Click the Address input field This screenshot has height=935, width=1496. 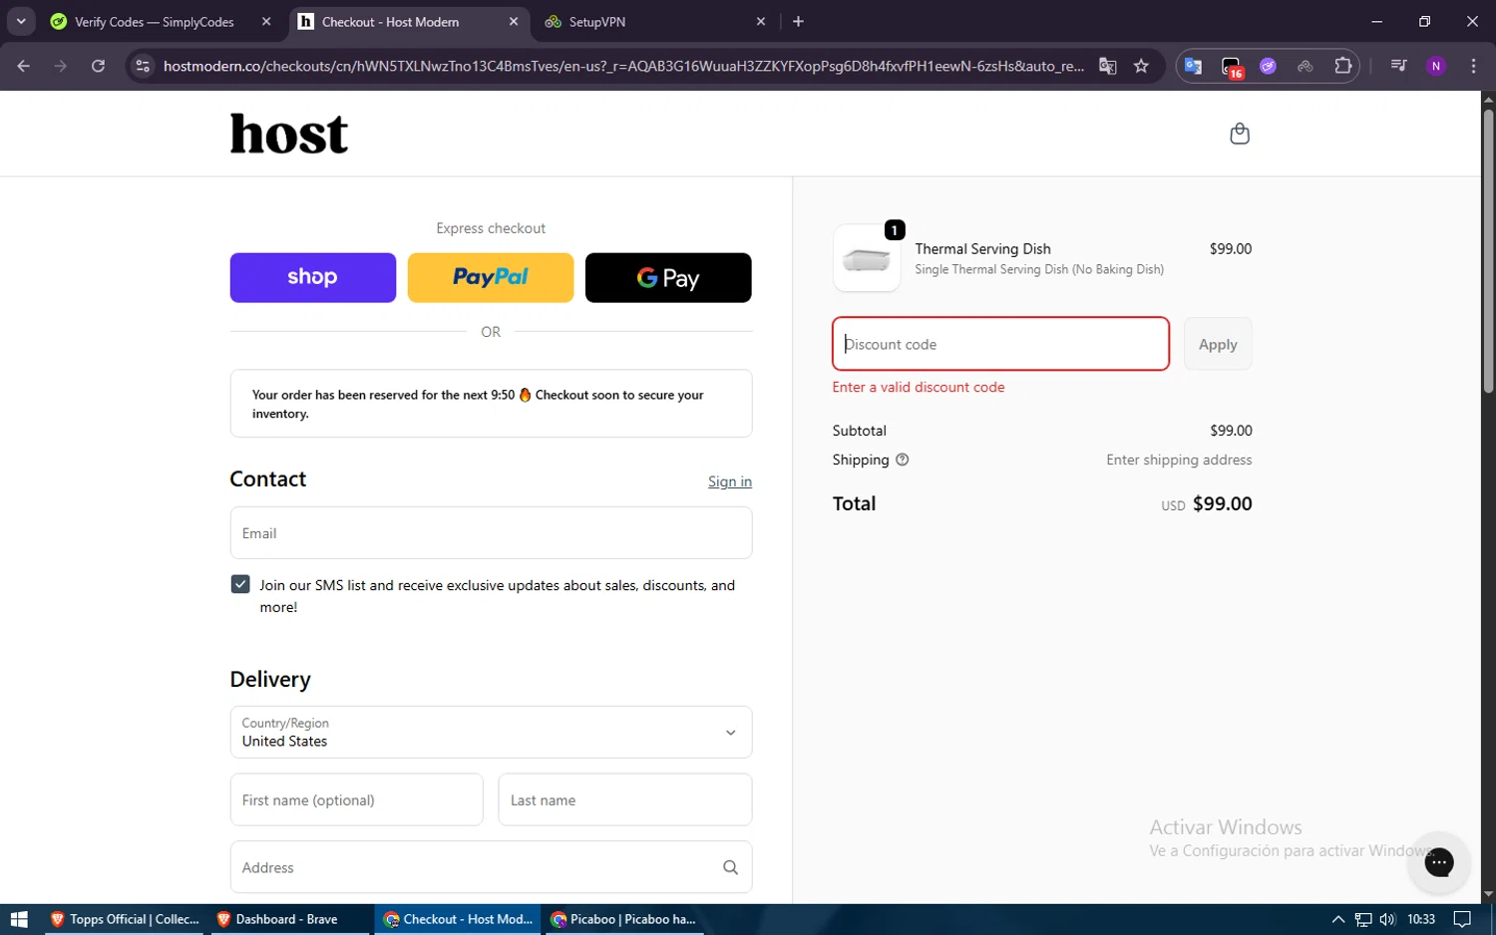491,867
